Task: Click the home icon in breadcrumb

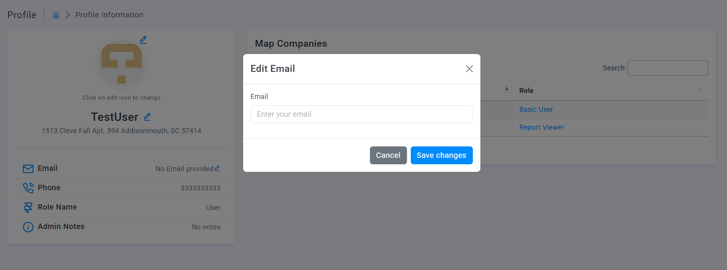Action: [56, 15]
